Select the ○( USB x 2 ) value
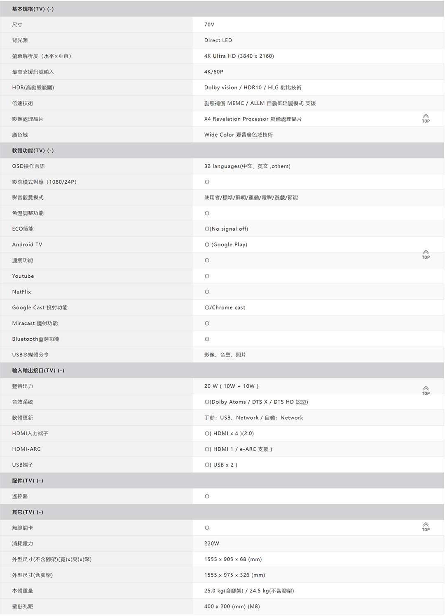The height and width of the screenshot is (616, 445). (221, 465)
